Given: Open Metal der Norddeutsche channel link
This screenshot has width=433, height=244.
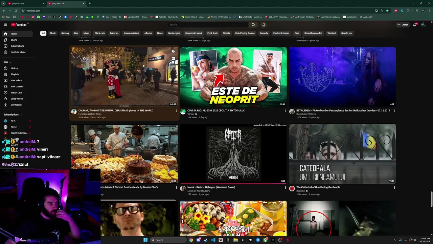Looking at the screenshot, I should 199,191.
